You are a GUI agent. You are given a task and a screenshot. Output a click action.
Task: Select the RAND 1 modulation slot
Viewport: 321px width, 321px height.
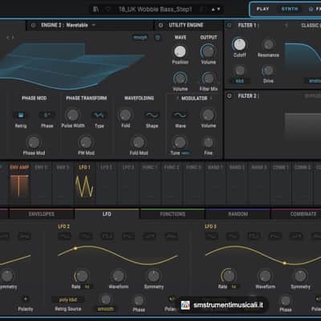(215, 182)
